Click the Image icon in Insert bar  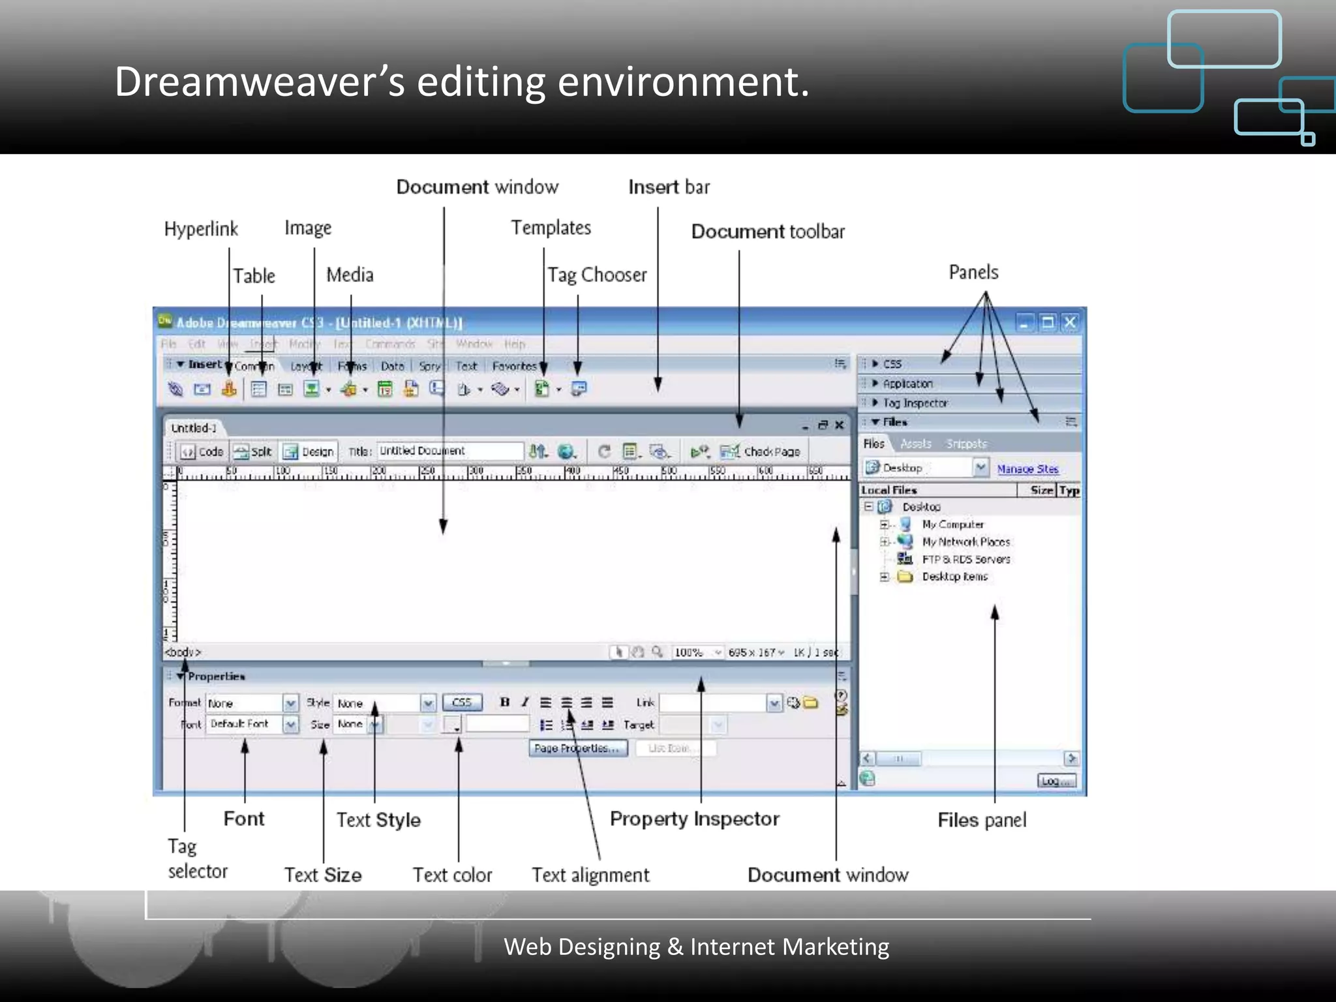pyautogui.click(x=312, y=389)
